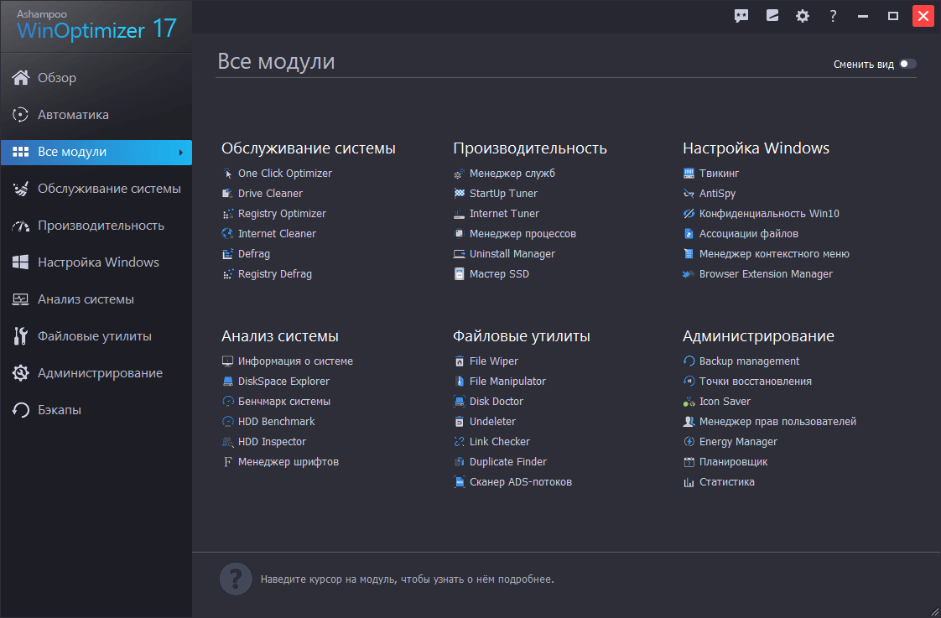The image size is (941, 618).
Task: Select "Обслуживание системы" in the sidebar
Action: [96, 189]
